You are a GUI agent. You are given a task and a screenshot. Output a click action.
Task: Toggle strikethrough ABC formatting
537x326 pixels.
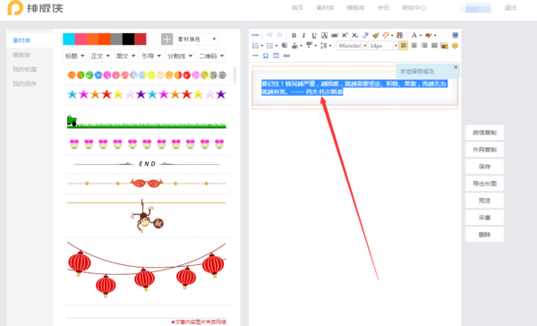(x=335, y=35)
